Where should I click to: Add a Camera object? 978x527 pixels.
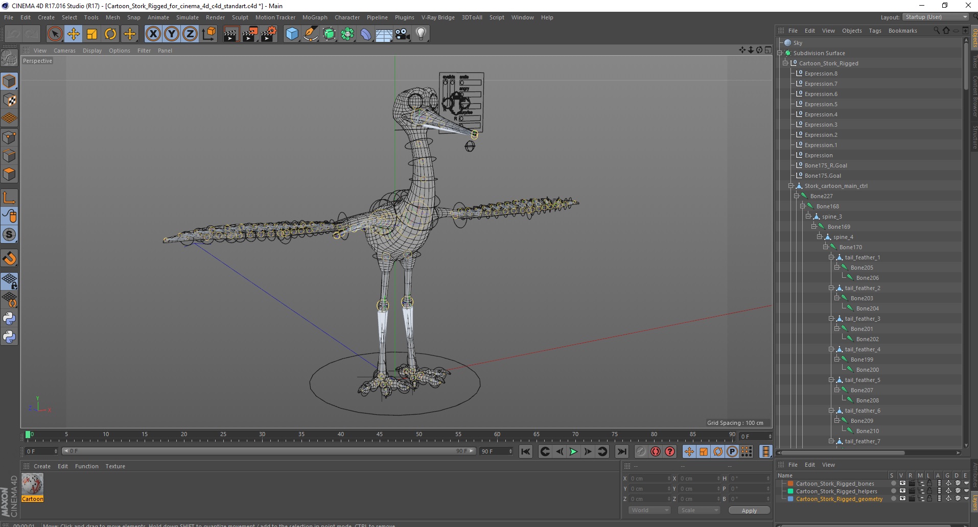(x=403, y=34)
